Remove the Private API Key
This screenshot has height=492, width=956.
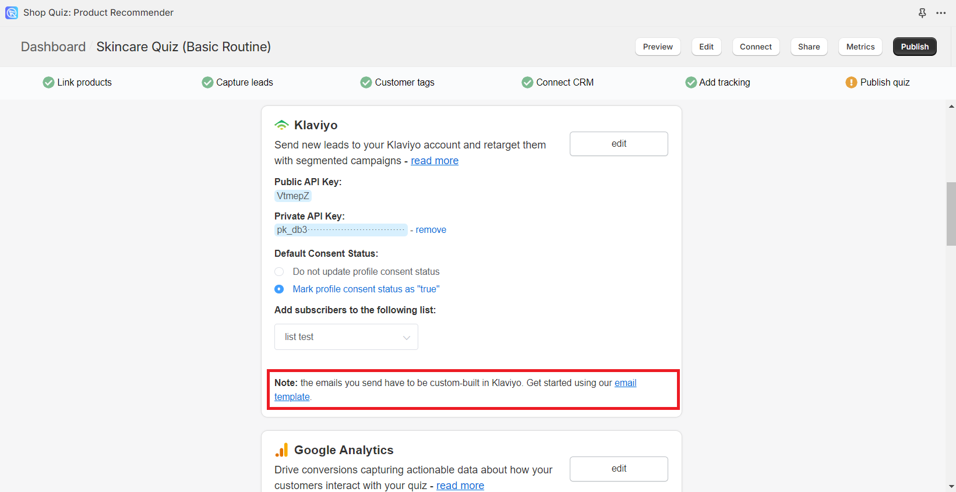coord(431,230)
